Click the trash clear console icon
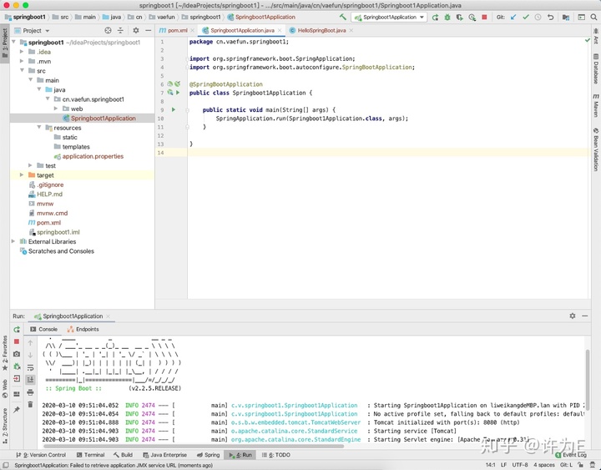The height and width of the screenshot is (470, 601). pos(30,404)
